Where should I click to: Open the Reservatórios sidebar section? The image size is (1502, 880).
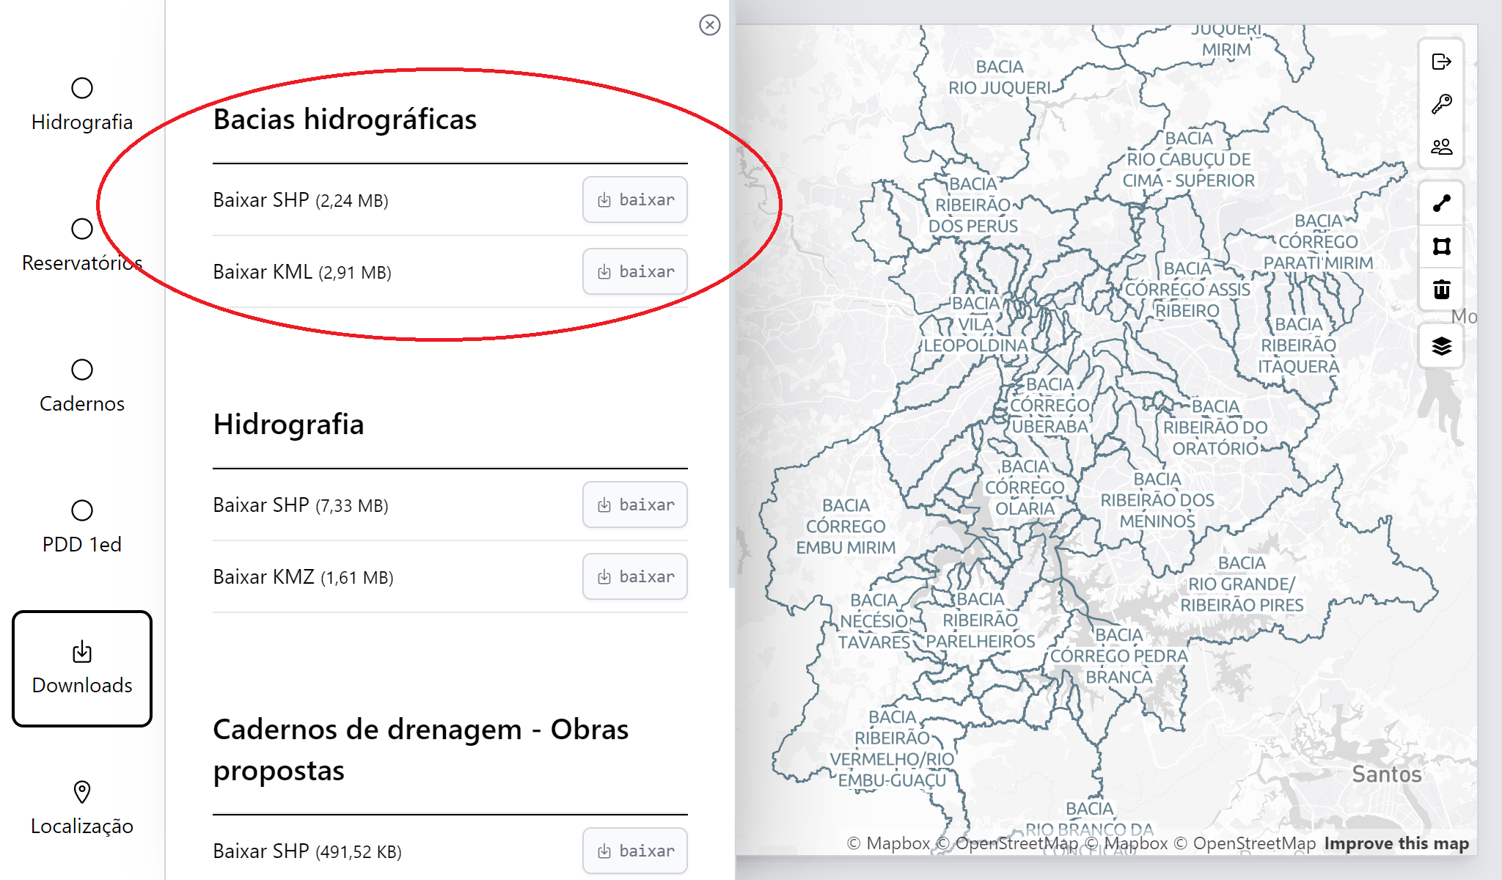(x=82, y=246)
